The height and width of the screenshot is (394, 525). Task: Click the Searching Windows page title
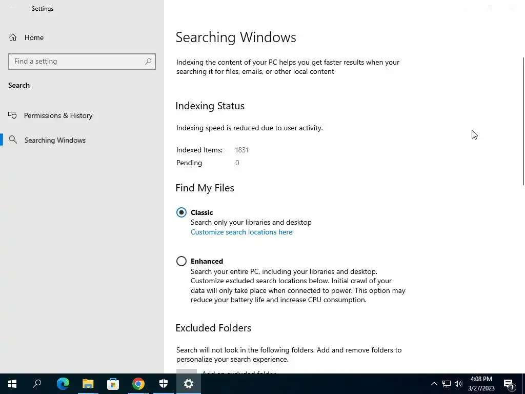point(236,37)
